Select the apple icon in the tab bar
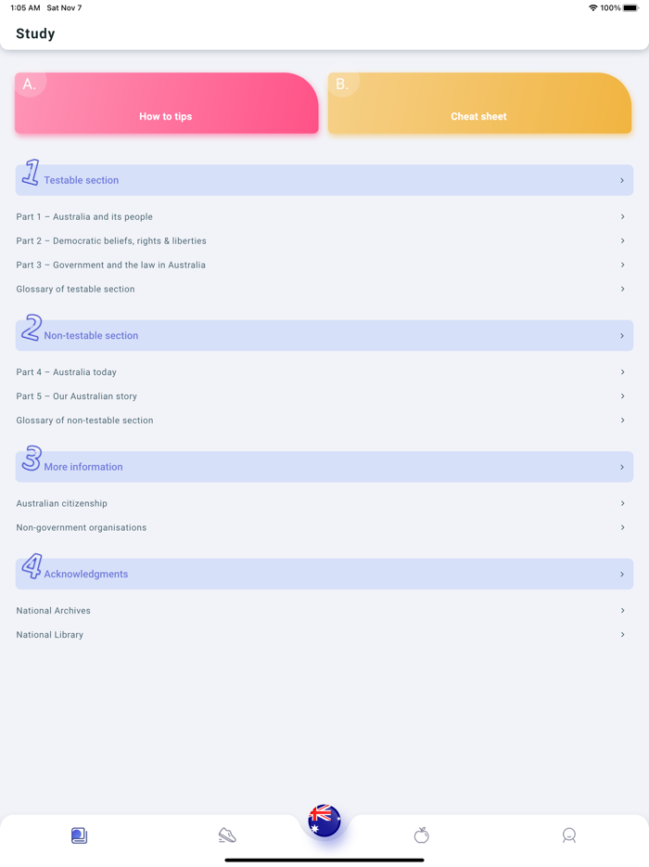The width and height of the screenshot is (649, 867). click(422, 835)
